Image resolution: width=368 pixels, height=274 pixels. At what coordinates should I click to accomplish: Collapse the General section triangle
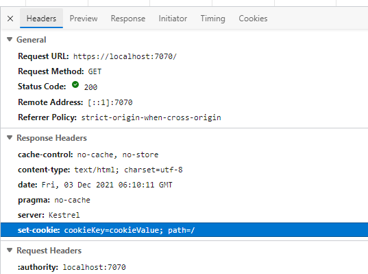pyautogui.click(x=10, y=39)
